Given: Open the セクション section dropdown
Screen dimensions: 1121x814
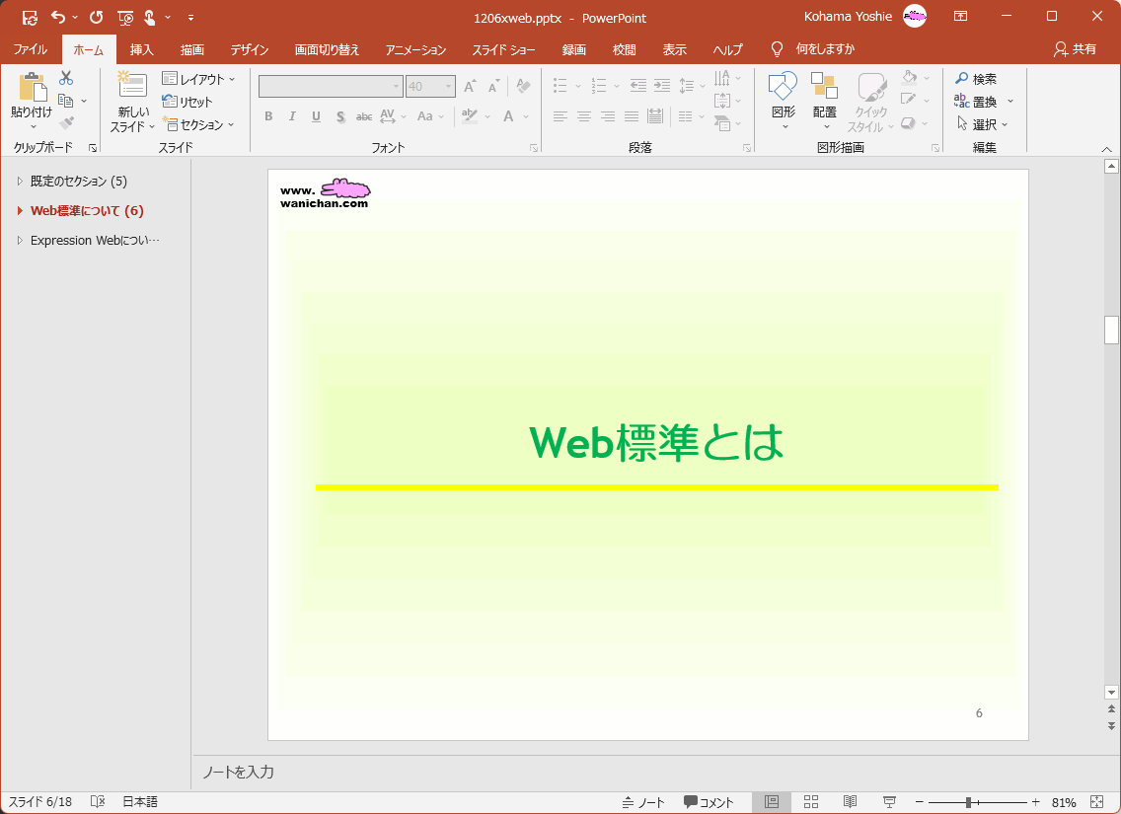Looking at the screenshot, I should click(x=198, y=124).
